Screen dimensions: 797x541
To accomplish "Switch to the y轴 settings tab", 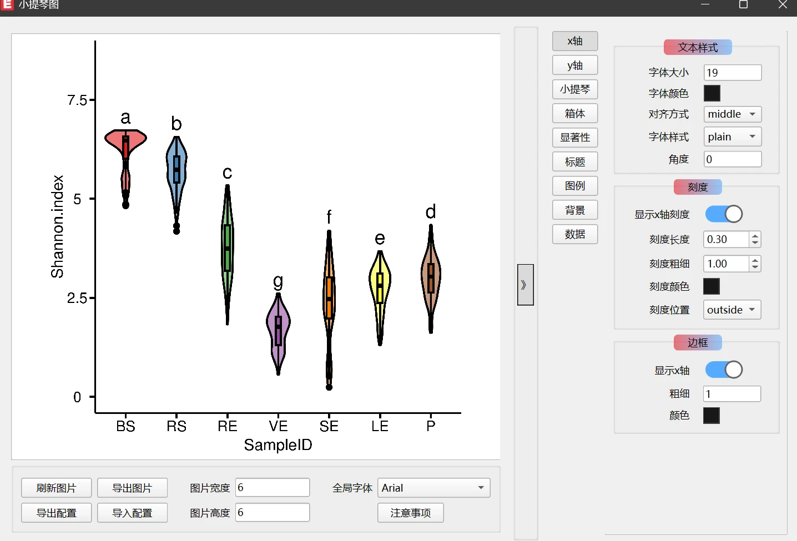I will (x=575, y=65).
